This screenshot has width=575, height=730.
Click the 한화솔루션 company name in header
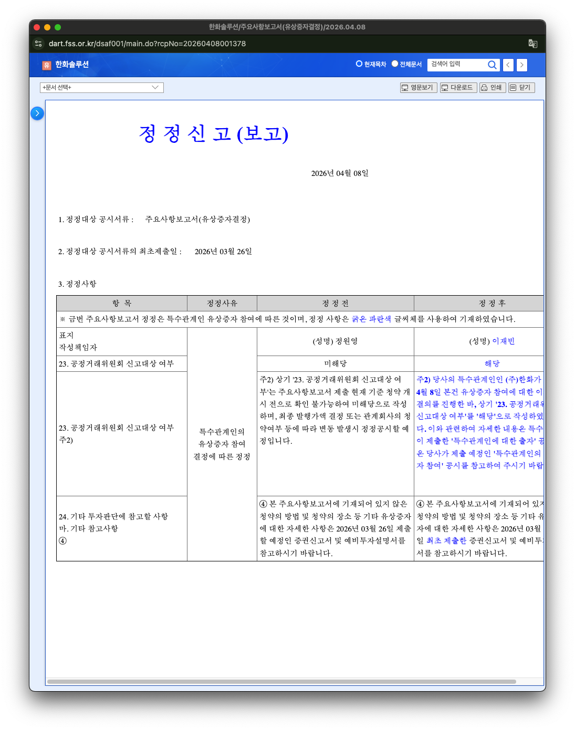coord(72,65)
